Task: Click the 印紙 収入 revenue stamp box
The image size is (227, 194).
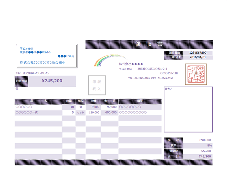Action: click(97, 85)
